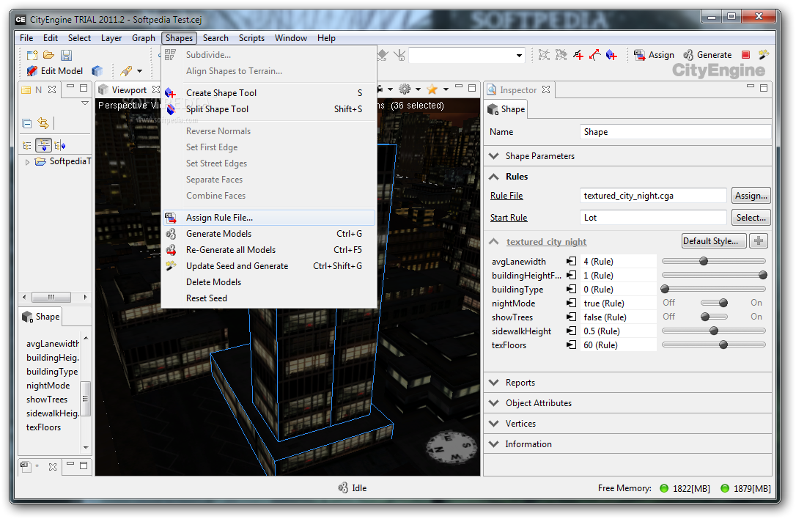Click the blue cube icon beside Edit Model
The width and height of the screenshot is (796, 519).
[x=97, y=71]
